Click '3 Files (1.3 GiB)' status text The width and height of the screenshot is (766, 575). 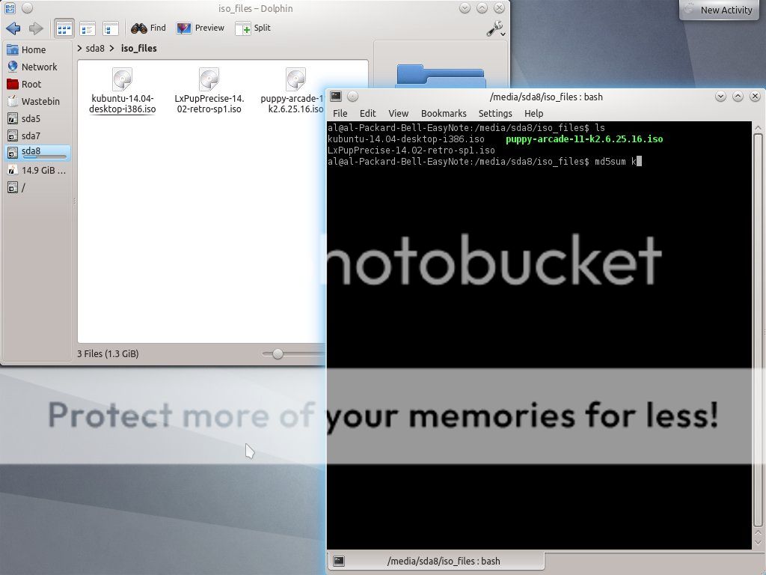click(108, 353)
